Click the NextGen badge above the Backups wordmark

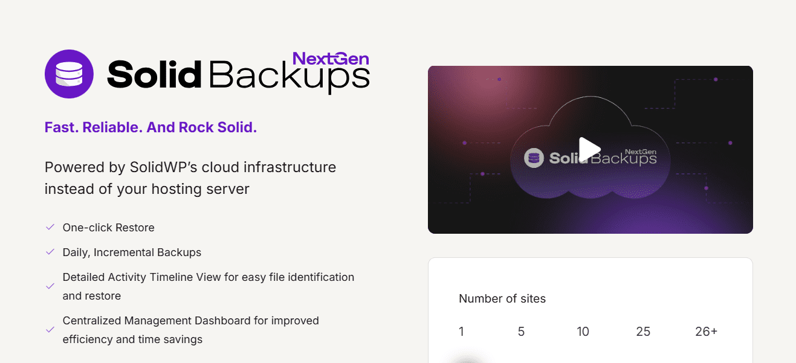pyautogui.click(x=332, y=59)
